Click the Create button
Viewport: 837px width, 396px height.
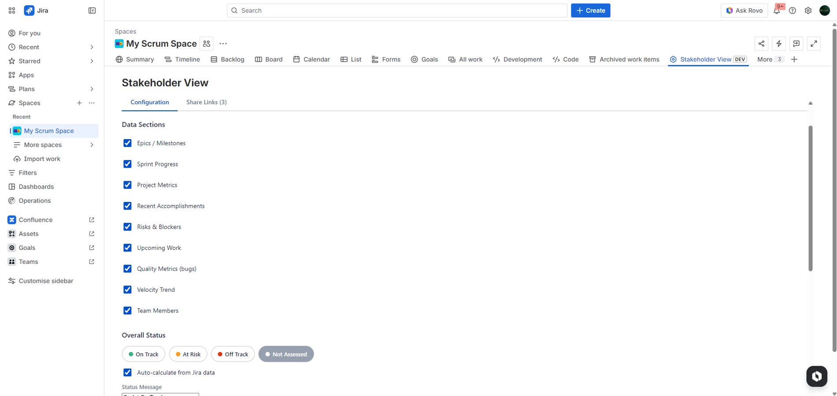[x=590, y=10]
